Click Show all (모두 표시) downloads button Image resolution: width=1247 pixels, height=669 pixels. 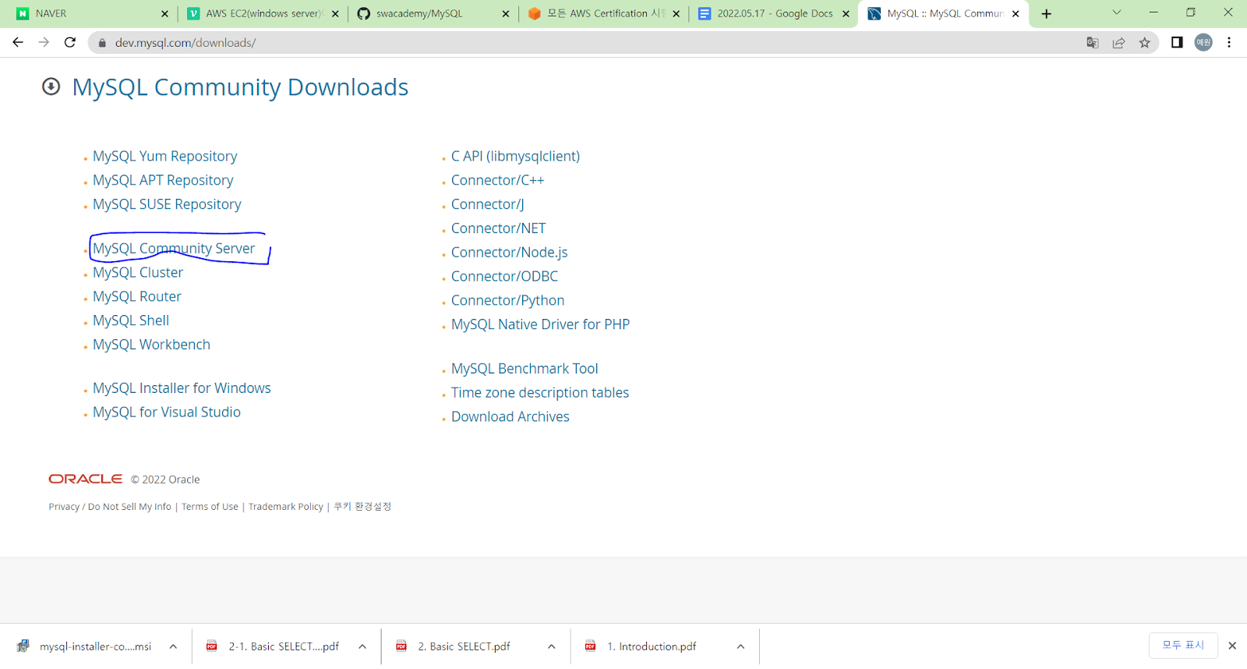[x=1183, y=646]
